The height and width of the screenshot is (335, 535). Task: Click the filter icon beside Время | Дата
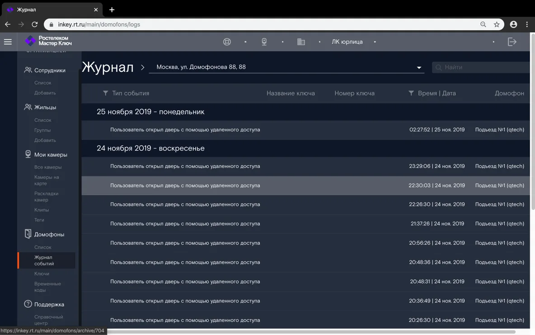coord(411,93)
